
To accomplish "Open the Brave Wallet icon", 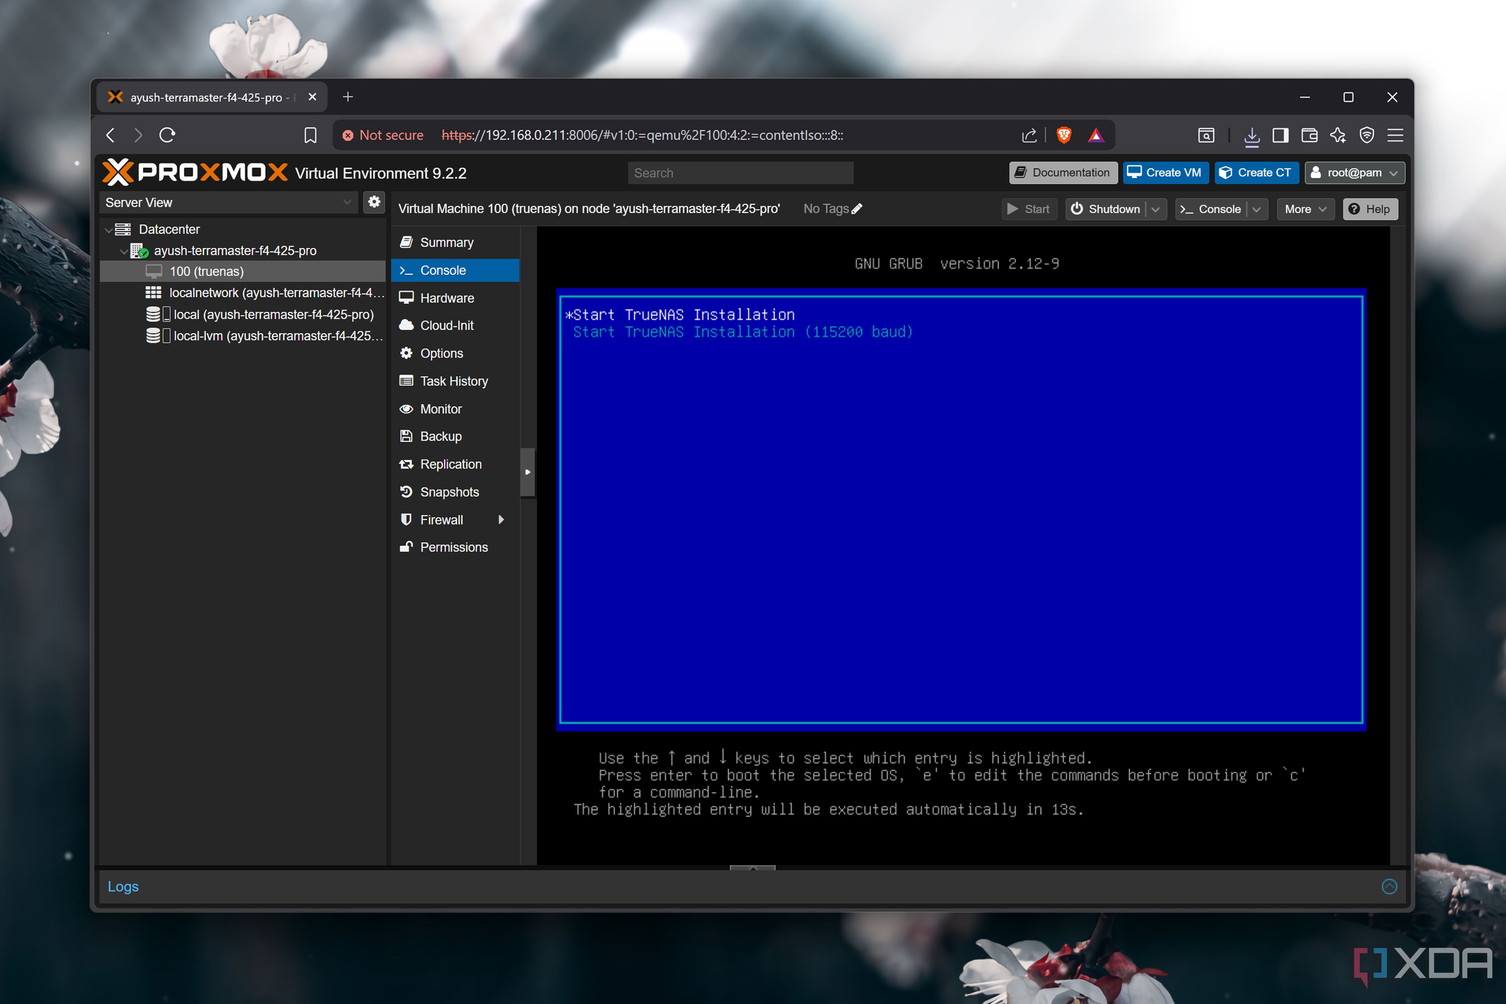I will 1309,135.
